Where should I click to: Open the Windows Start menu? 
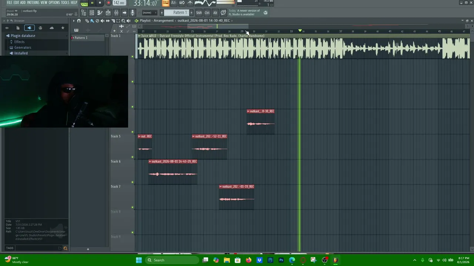coord(139,260)
